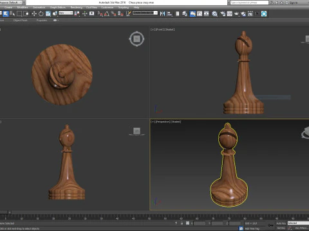The height and width of the screenshot is (231, 309).
Task: Open the Help menu
Action: click(x=136, y=7)
